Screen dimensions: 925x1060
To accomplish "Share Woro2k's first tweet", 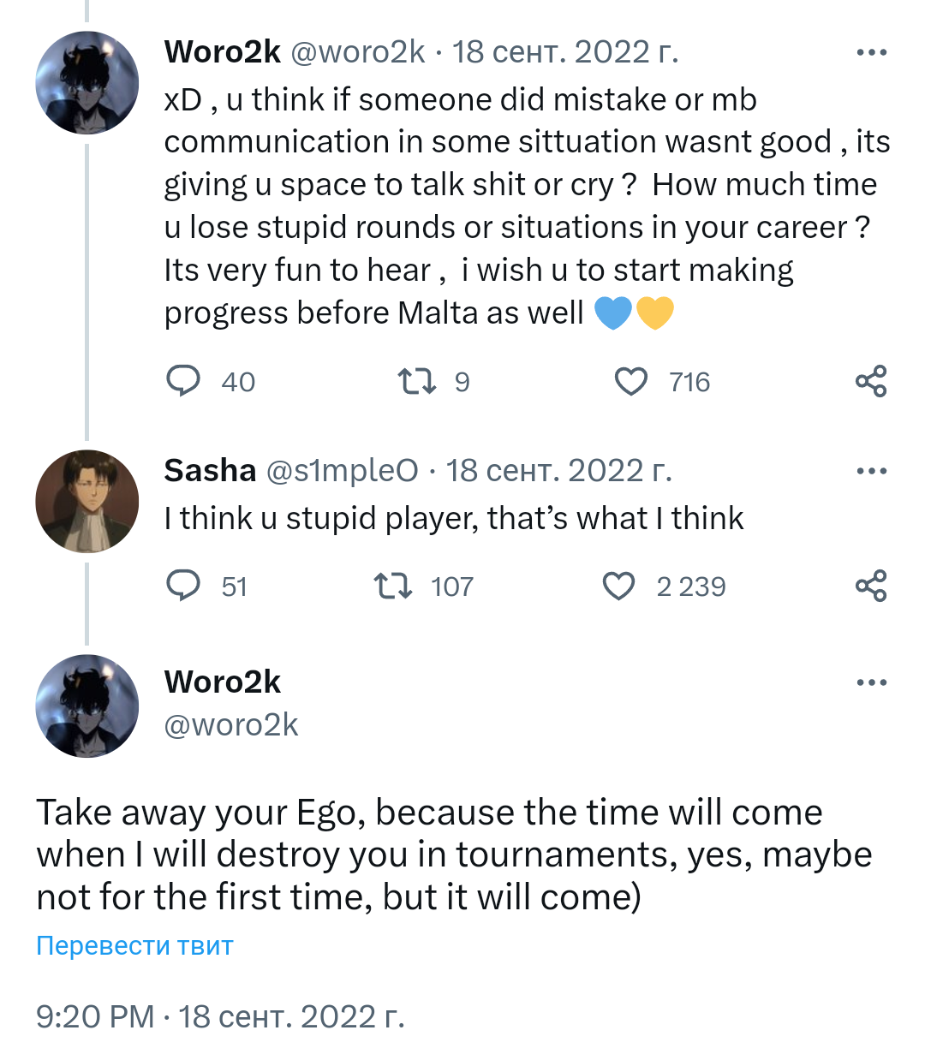I will pyautogui.click(x=871, y=381).
